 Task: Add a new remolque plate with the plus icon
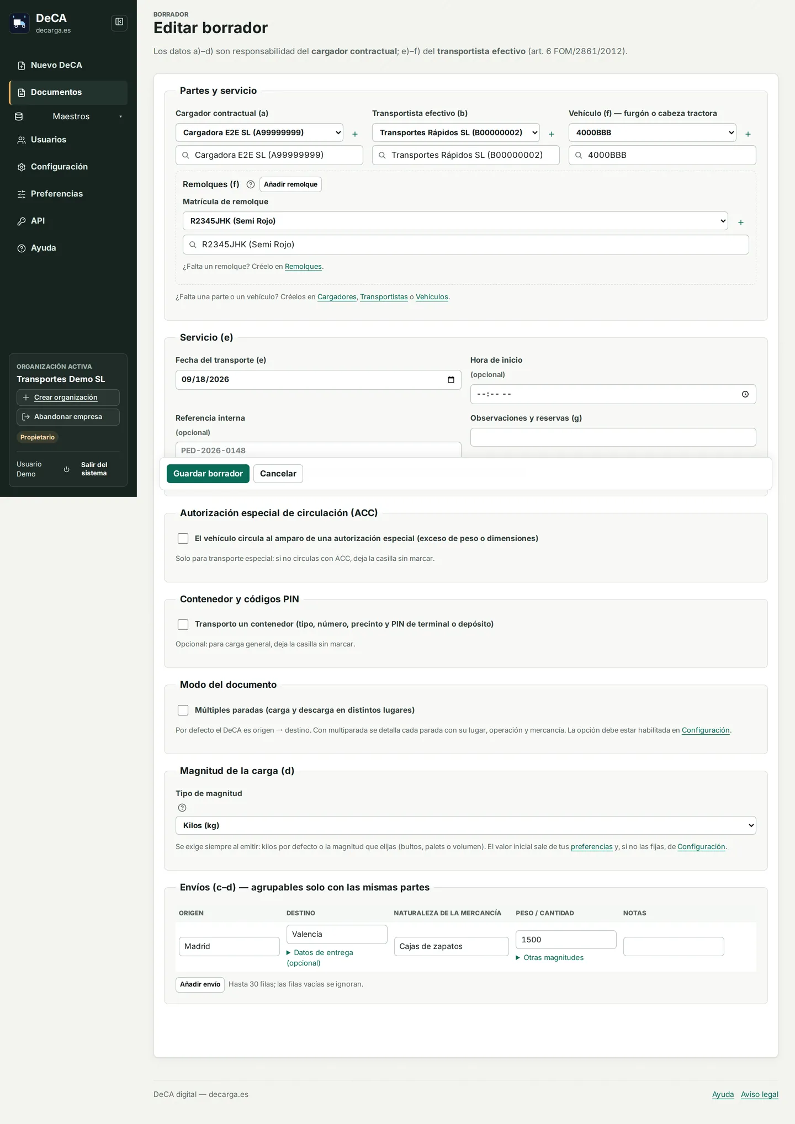tap(741, 222)
